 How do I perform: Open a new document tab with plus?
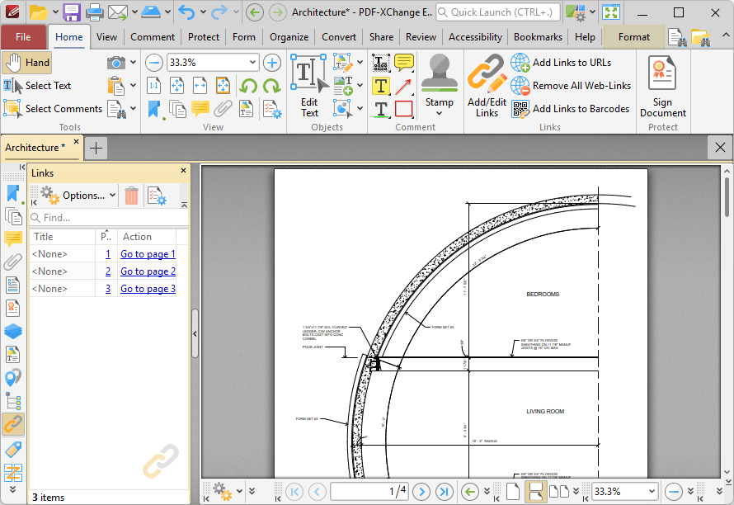(96, 148)
